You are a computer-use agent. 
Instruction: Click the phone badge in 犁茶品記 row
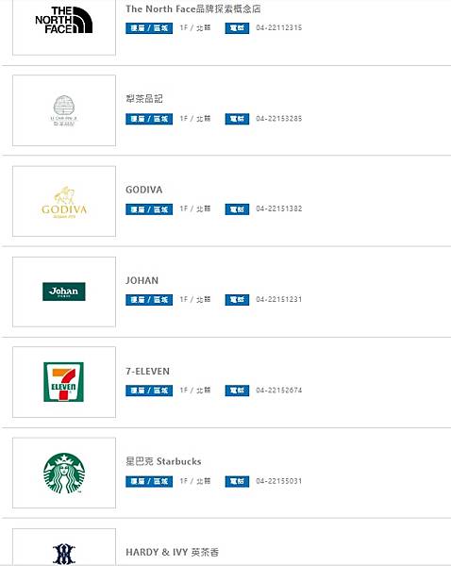tap(237, 119)
